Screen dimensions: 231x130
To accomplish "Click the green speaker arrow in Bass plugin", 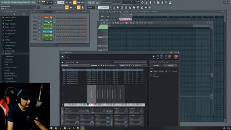I will point(63,57).
